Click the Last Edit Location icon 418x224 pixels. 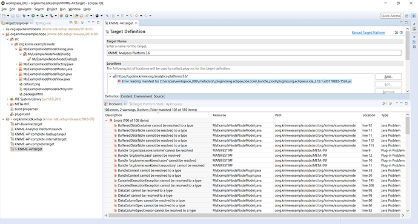tap(131, 16)
